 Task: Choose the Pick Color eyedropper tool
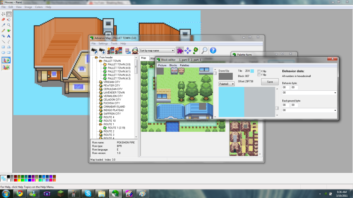tap(3, 25)
